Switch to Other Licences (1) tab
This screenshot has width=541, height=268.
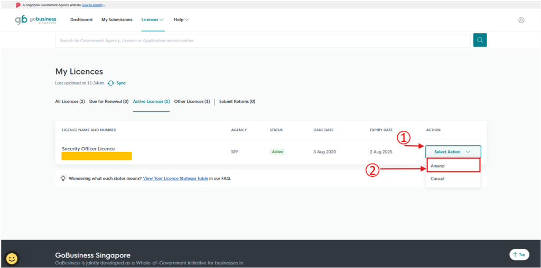[x=192, y=102]
